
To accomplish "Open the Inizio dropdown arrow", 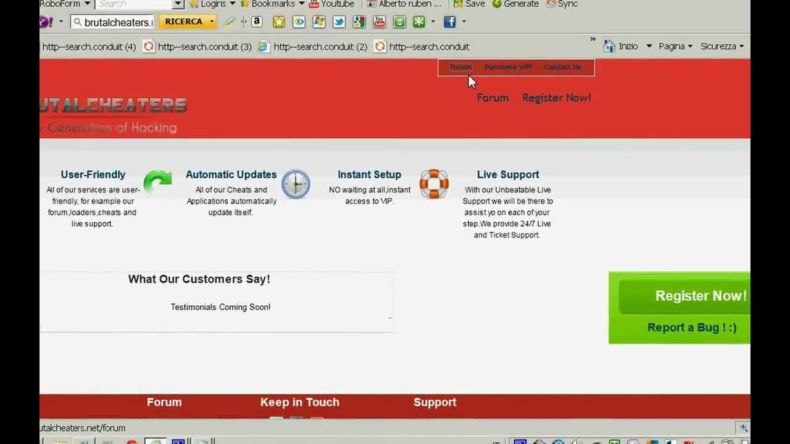I will click(649, 46).
